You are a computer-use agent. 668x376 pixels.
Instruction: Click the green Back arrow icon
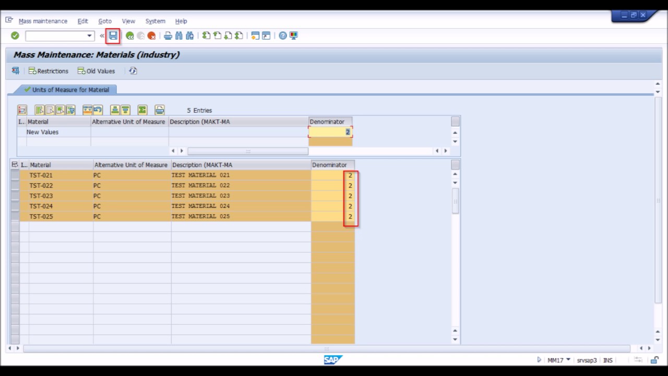[129, 36]
